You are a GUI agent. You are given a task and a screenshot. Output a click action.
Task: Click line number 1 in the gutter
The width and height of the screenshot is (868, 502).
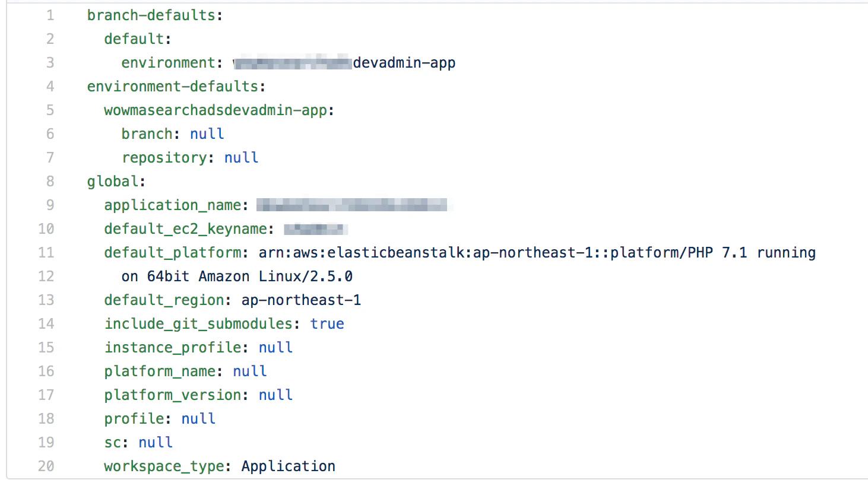click(50, 15)
